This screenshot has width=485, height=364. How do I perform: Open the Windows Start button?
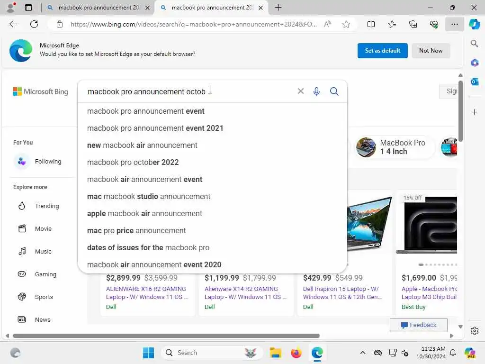(x=148, y=353)
